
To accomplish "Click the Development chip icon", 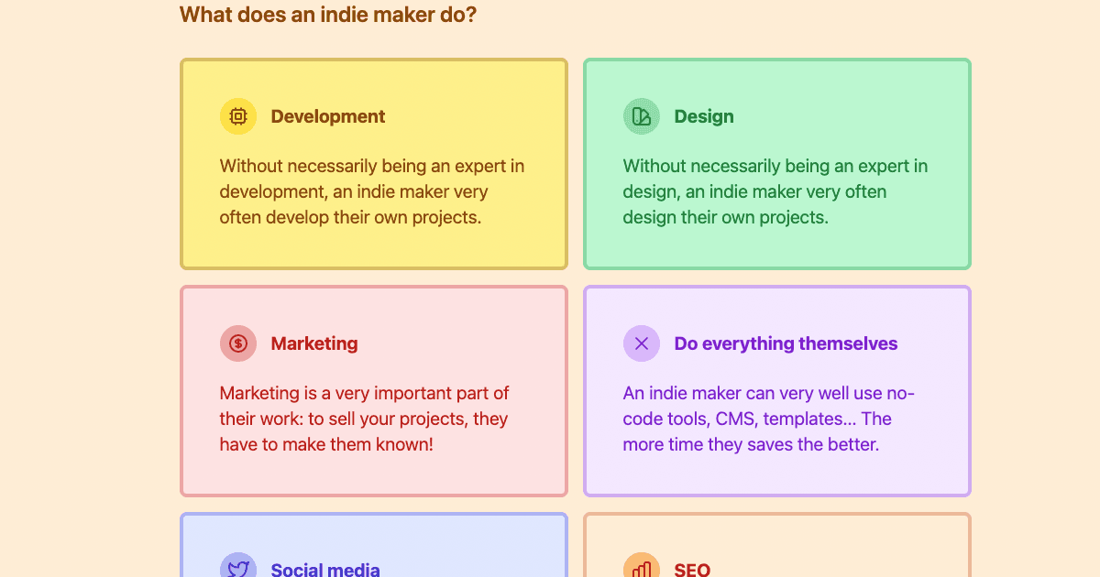I will [238, 116].
